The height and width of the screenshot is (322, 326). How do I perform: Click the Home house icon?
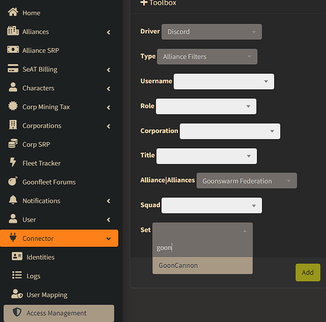13,13
